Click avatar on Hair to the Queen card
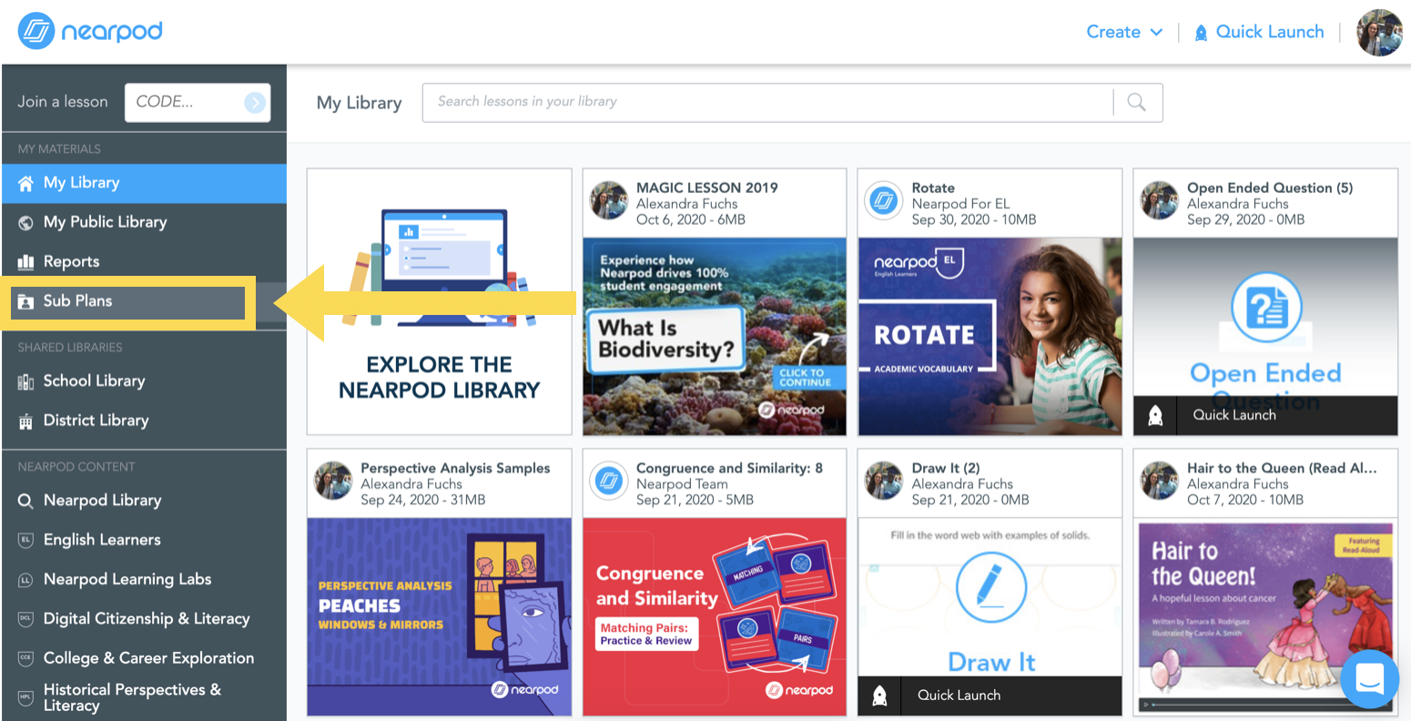1411x721 pixels. (1159, 481)
